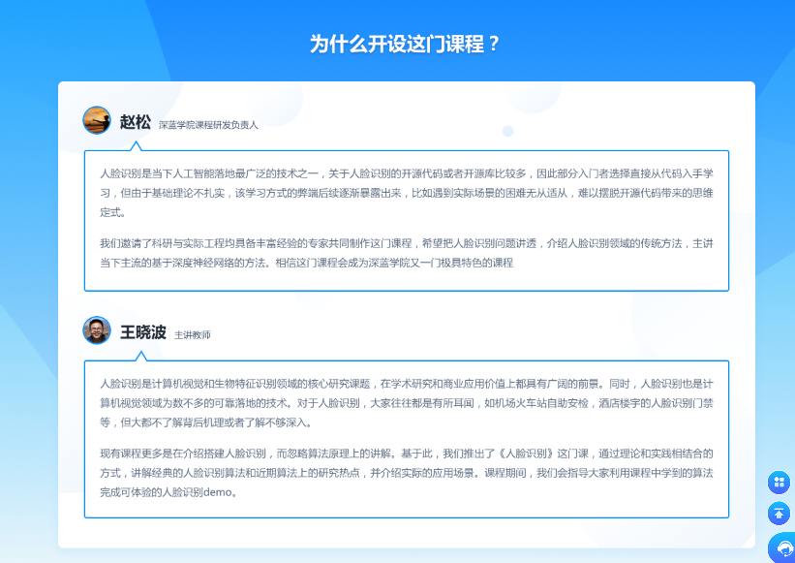Select the name 王晓波
The height and width of the screenshot is (563, 795).
[143, 332]
